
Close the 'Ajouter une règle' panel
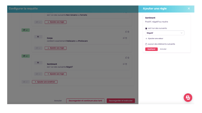point(189,8)
